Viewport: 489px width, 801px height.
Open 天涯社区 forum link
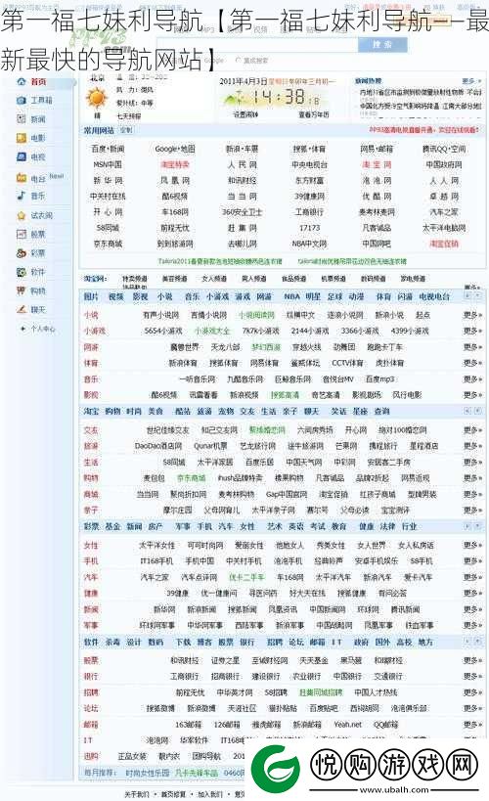[242, 708]
